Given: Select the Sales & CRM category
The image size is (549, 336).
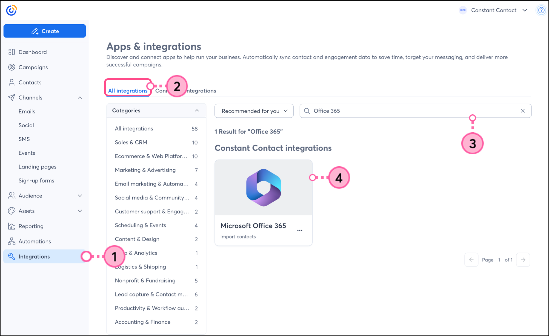Looking at the screenshot, I should coord(131,142).
